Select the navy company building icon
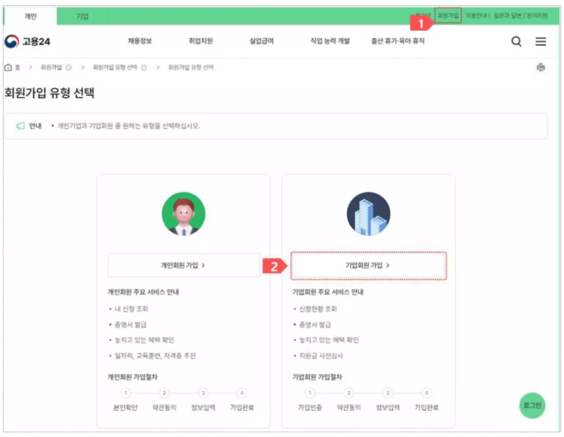The width and height of the screenshot is (564, 437). coord(368,214)
